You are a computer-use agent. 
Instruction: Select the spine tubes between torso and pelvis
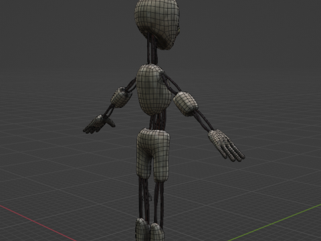pyautogui.click(x=158, y=122)
